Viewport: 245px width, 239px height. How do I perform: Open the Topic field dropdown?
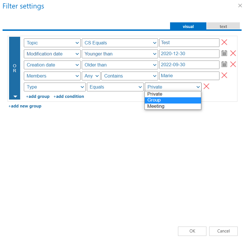point(52,43)
